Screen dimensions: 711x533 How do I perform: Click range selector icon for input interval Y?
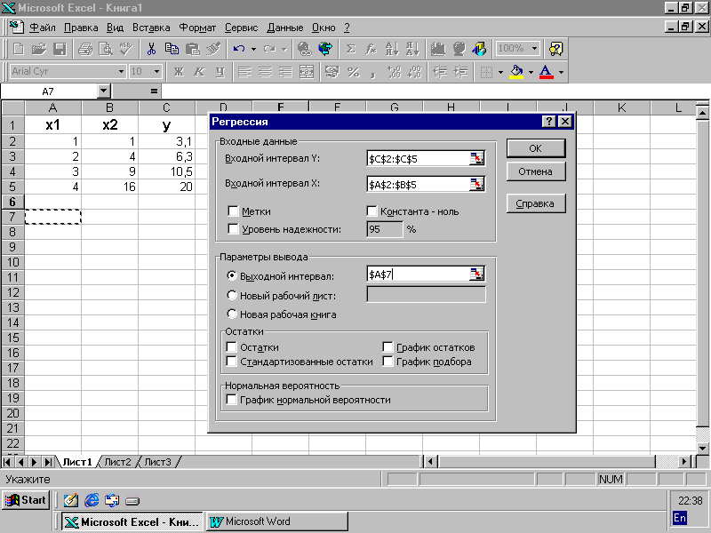[x=477, y=158]
